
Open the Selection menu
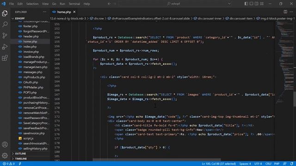point(32,4)
